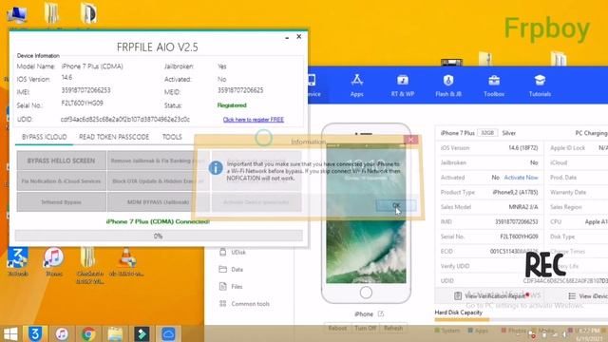The width and height of the screenshot is (608, 342).
Task: Close the Information dialog with red X
Action: pos(410,140)
